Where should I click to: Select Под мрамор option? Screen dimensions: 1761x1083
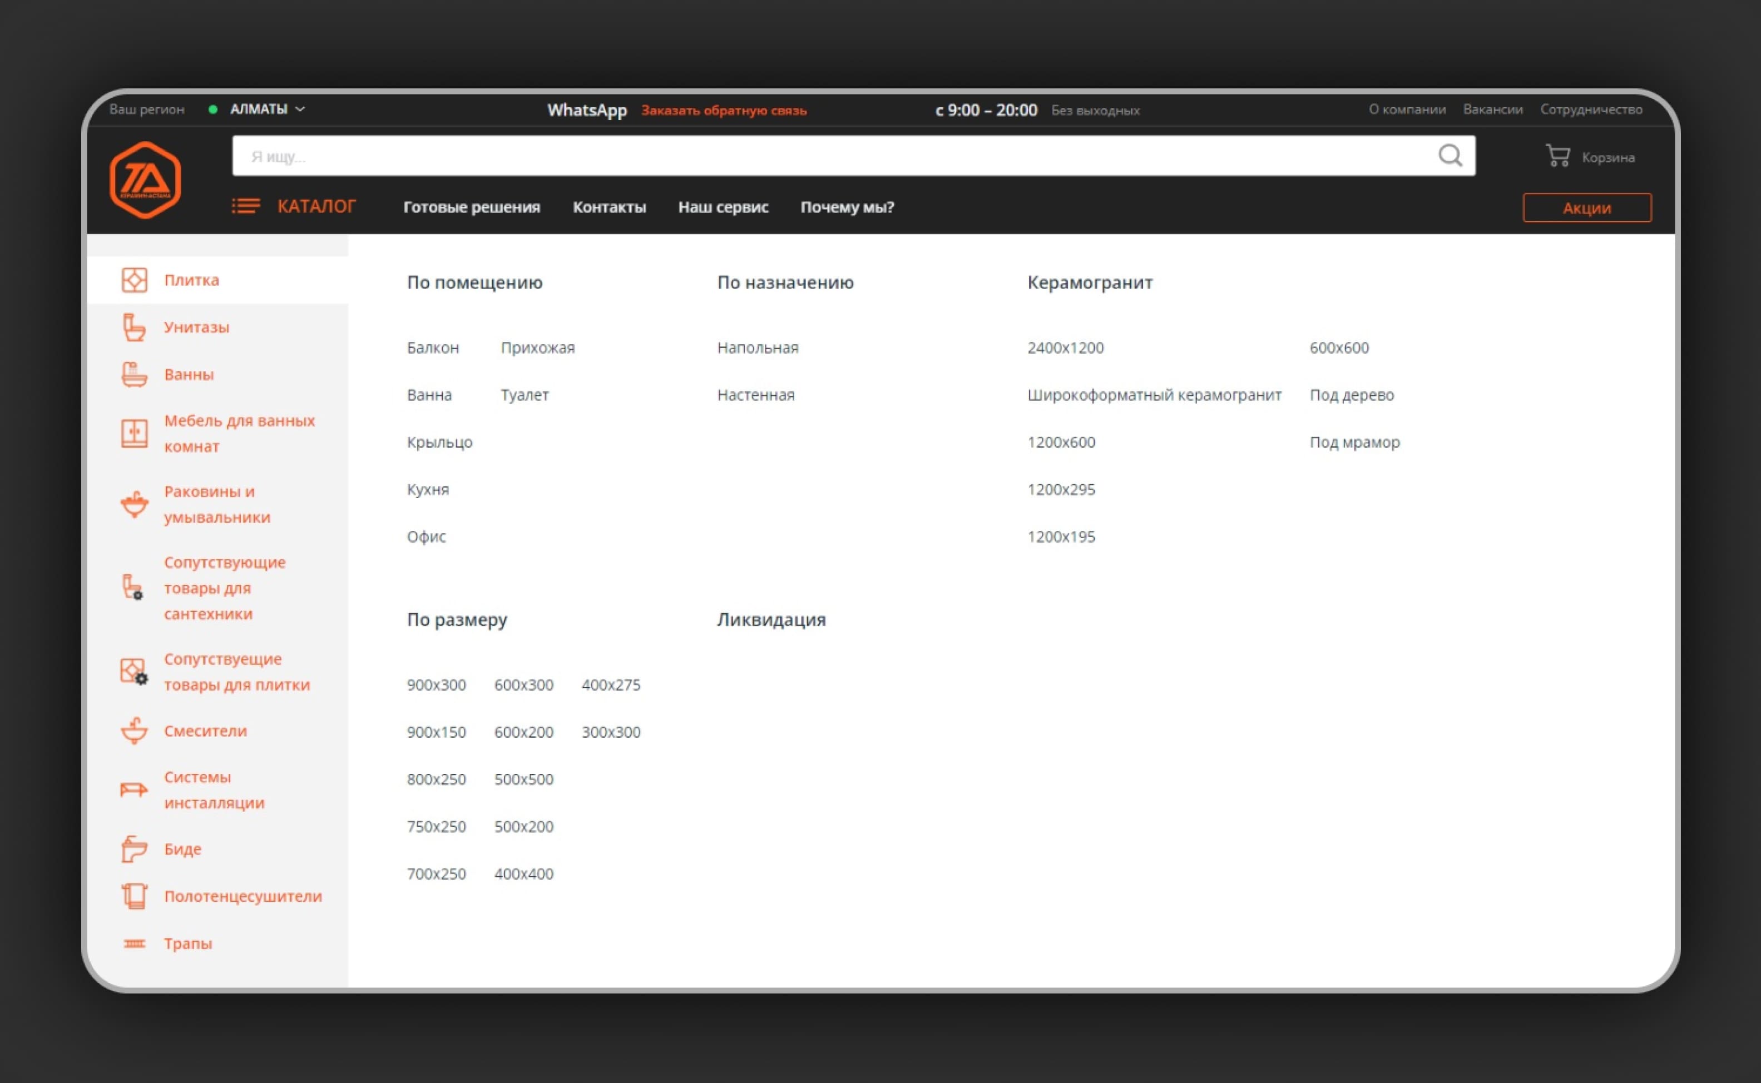pos(1355,442)
